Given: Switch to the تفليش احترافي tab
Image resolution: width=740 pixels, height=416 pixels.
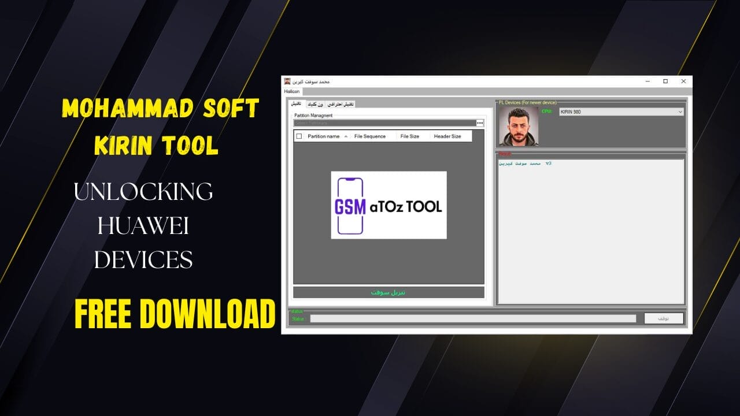Looking at the screenshot, I should pos(341,105).
